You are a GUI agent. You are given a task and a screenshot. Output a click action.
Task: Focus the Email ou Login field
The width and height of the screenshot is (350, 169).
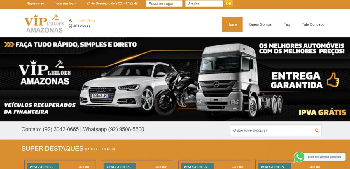[x=164, y=4]
